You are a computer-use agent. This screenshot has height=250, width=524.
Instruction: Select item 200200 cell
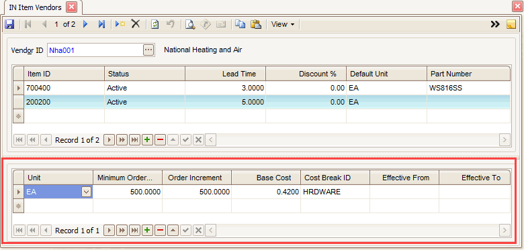tap(64, 102)
